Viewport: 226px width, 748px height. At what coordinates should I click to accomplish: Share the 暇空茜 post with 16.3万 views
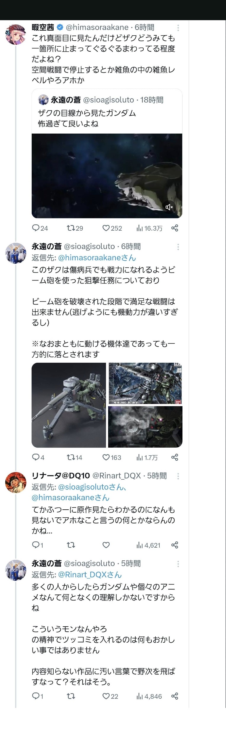click(175, 228)
